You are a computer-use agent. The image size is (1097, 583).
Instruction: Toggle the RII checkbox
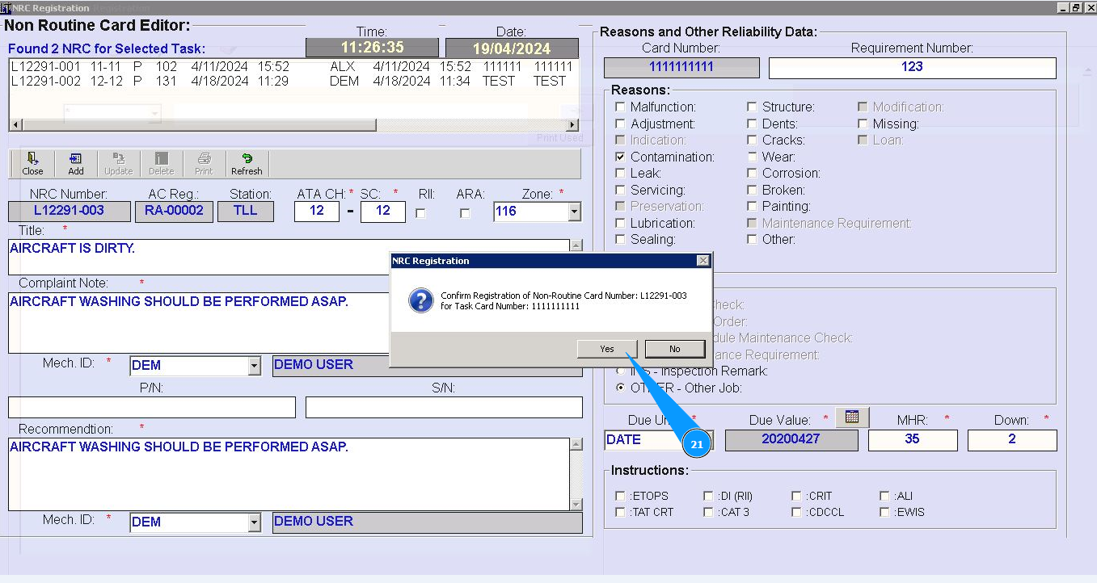coord(420,213)
